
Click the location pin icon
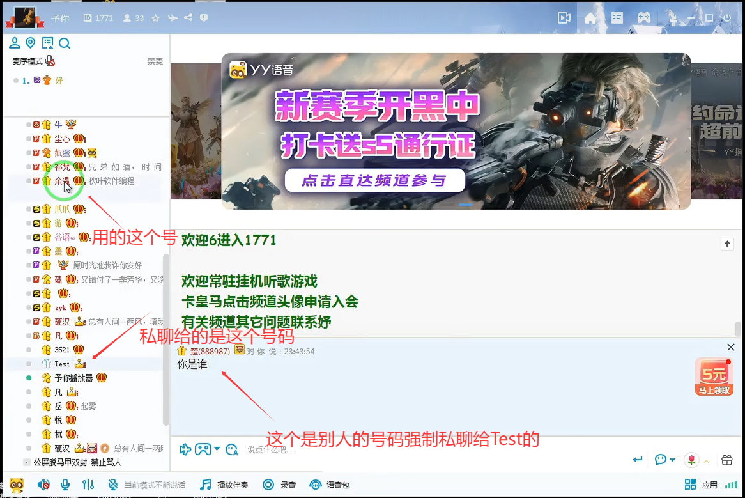coord(30,43)
